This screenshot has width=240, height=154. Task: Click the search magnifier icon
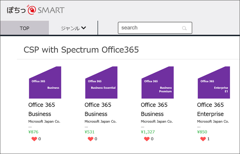(184, 28)
